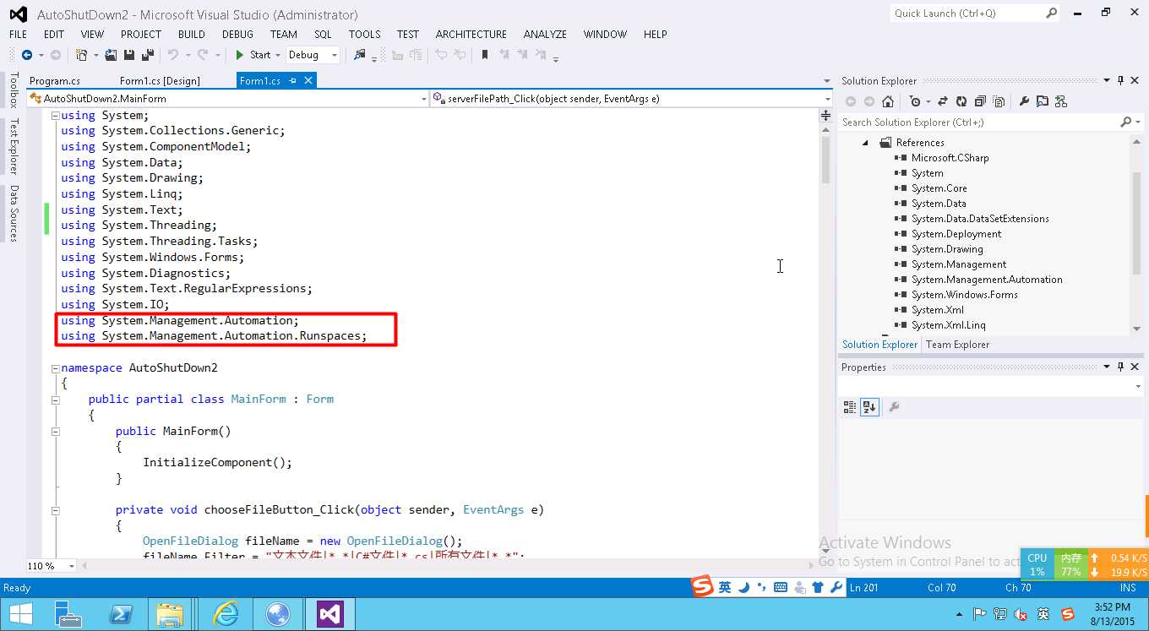The image size is (1149, 631).
Task: Open the DEBUG menu
Action: [237, 35]
